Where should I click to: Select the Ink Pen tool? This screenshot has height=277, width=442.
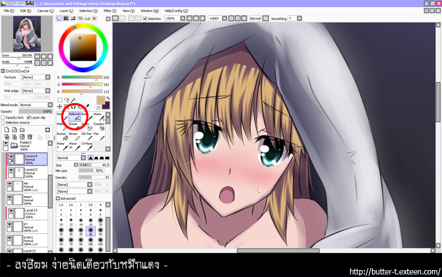tap(87, 137)
